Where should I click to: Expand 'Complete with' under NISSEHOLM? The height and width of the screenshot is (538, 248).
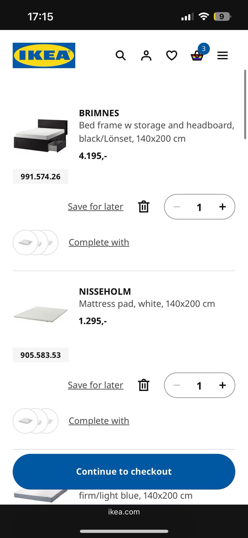click(99, 421)
